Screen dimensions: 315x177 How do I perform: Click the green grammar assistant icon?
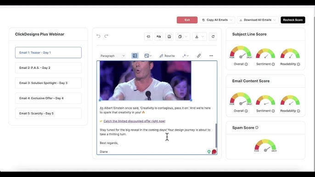click(x=209, y=152)
